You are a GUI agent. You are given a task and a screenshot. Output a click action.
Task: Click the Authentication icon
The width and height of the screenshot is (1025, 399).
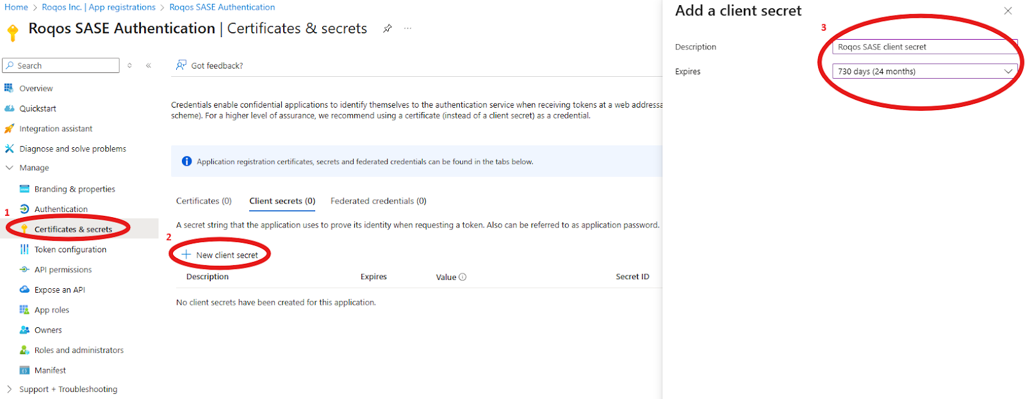[24, 209]
